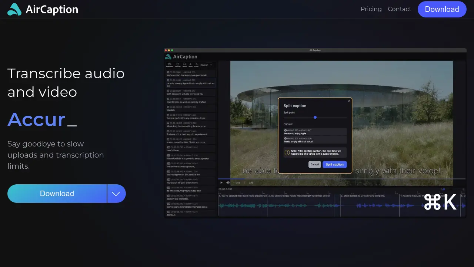Click the heading 'Transcribe audio and video'
This screenshot has height=267, width=474.
point(66,82)
